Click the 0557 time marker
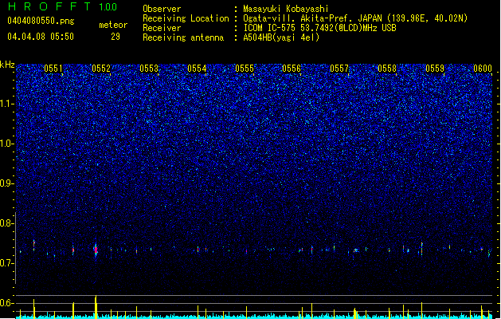The height and width of the screenshot is (319, 501). pos(339,69)
